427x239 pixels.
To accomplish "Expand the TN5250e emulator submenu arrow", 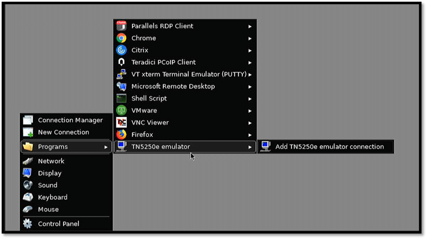I will pos(250,147).
